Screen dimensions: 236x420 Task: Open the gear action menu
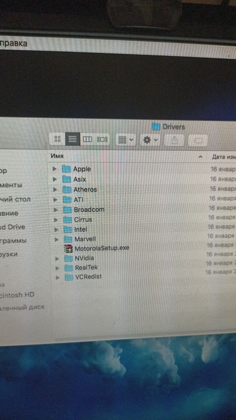(x=150, y=140)
